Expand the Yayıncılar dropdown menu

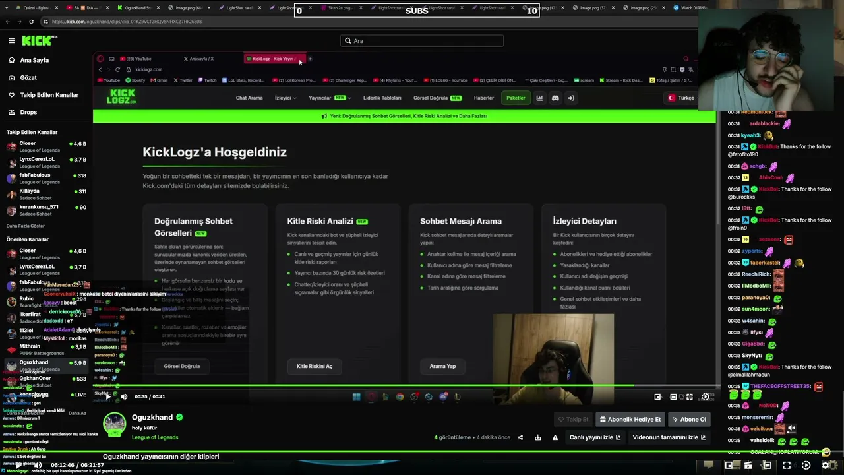[x=330, y=98]
